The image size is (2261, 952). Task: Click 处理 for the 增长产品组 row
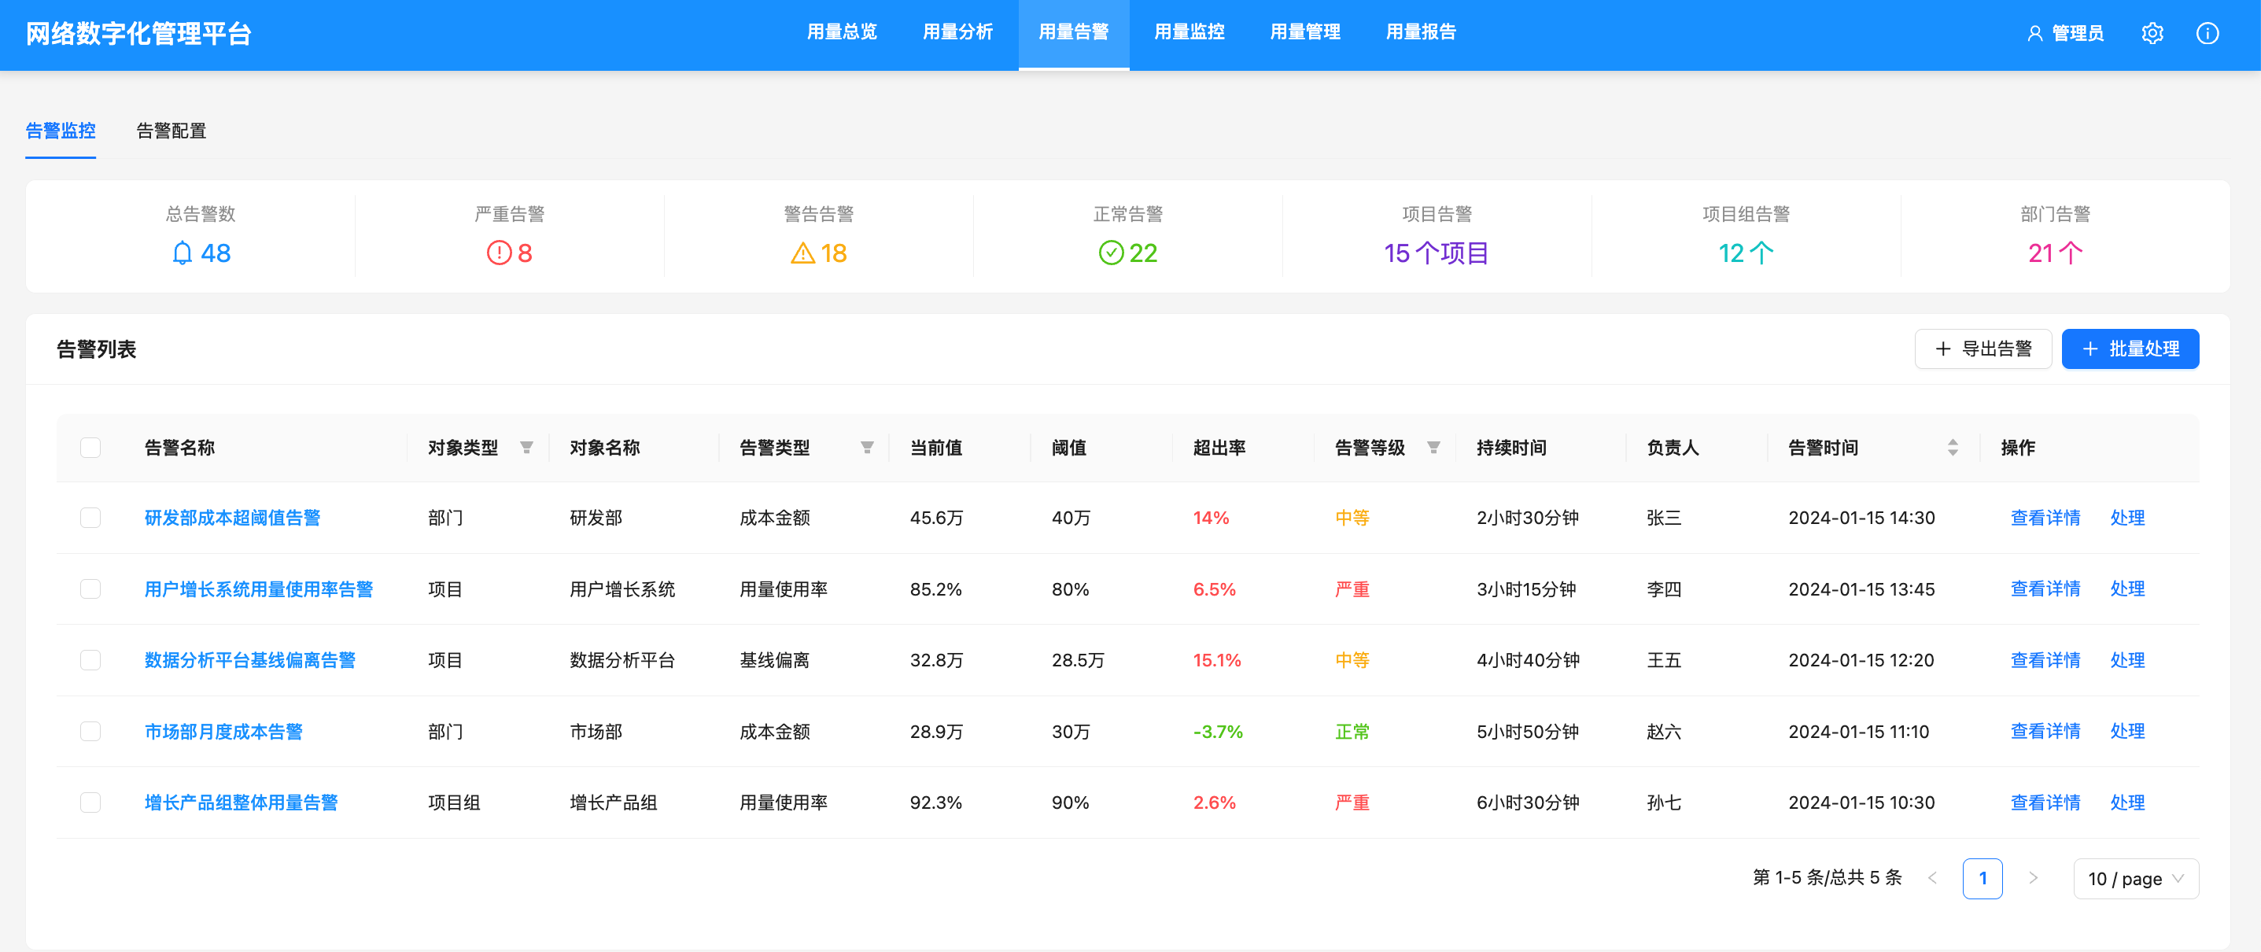[2127, 802]
